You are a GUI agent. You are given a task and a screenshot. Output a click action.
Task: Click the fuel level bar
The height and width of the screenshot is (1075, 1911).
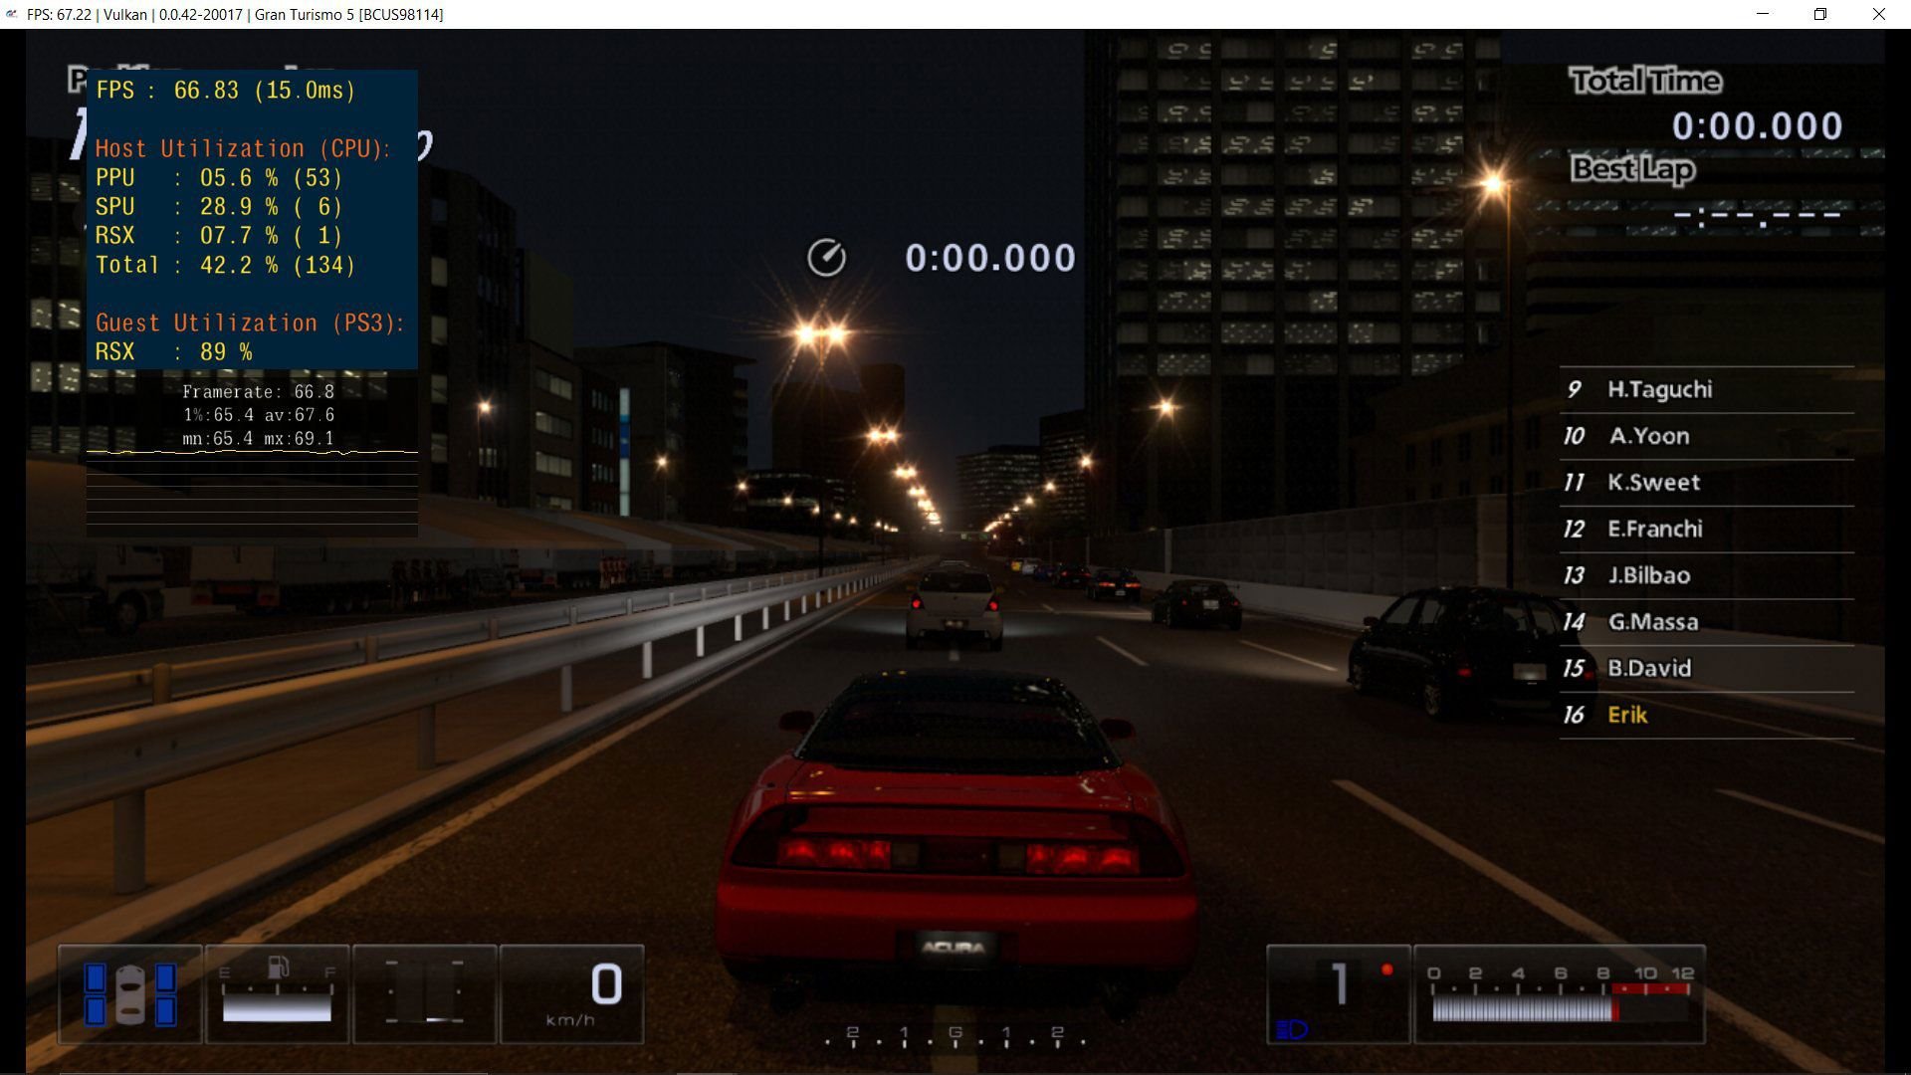pos(277,1009)
